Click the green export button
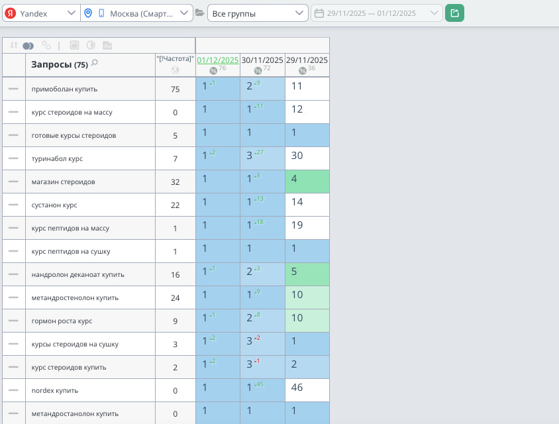Viewport: 559px width, 424px height. click(x=454, y=13)
